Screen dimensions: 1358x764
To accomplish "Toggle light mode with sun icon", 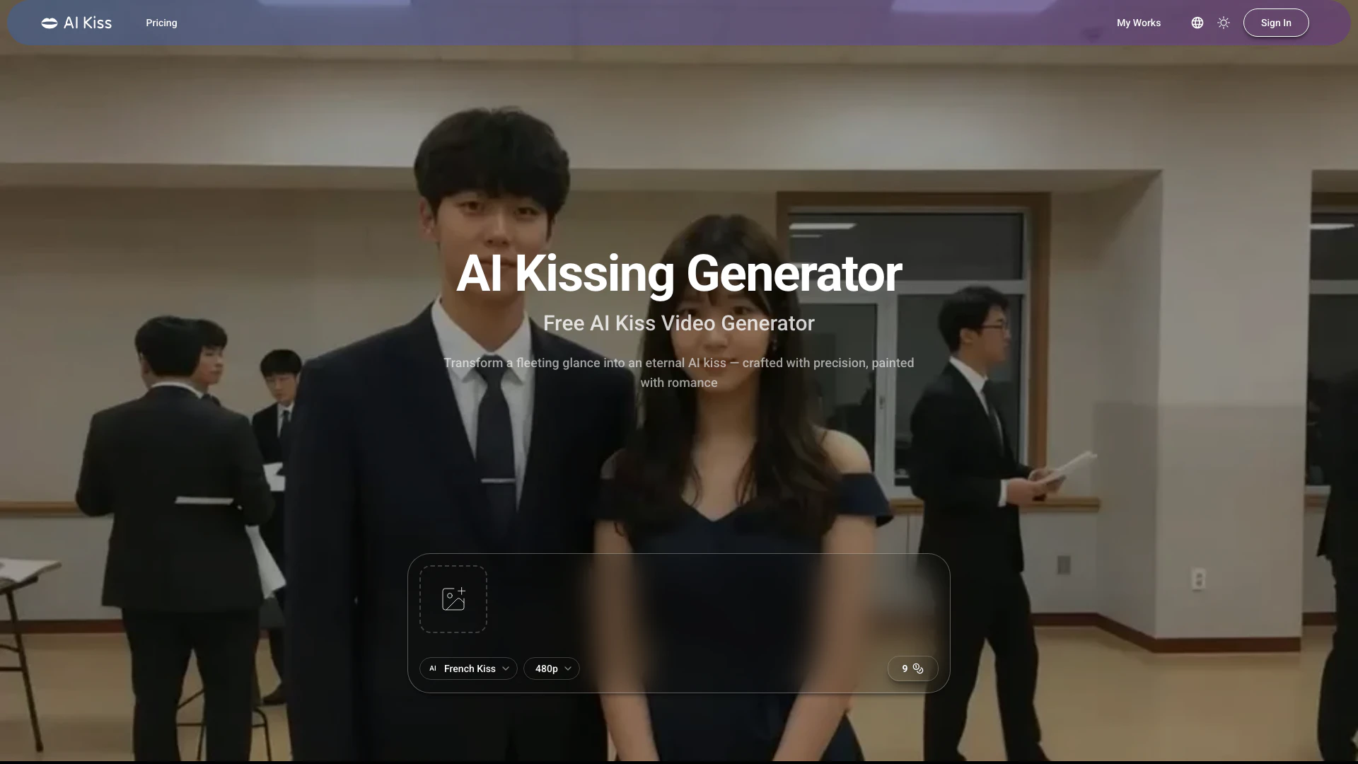I will click(x=1224, y=23).
